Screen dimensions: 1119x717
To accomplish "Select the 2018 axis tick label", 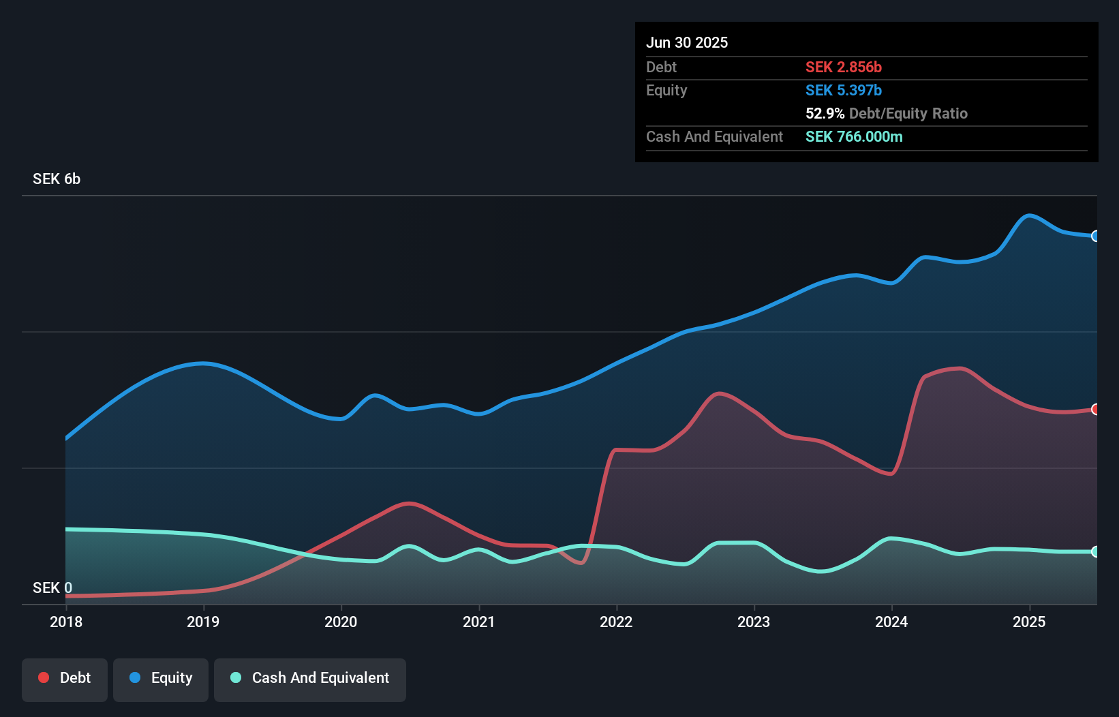I will (66, 622).
